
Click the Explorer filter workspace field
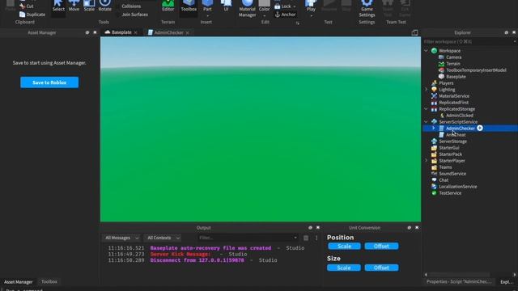coord(469,41)
